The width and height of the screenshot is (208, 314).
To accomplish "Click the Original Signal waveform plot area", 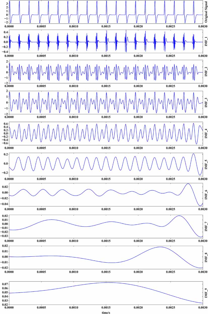I will pos(106,12).
